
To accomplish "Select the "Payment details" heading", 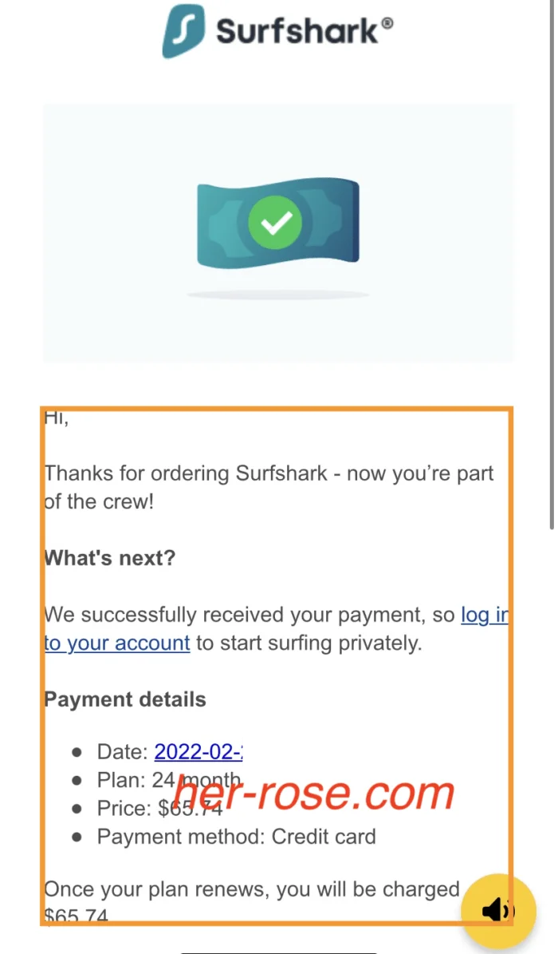I will (x=125, y=699).
